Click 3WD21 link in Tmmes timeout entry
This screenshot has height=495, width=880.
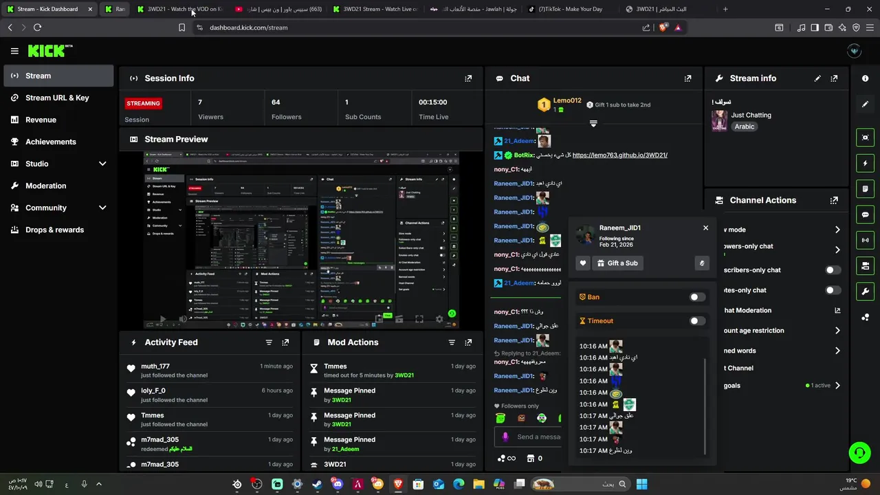[x=404, y=375]
